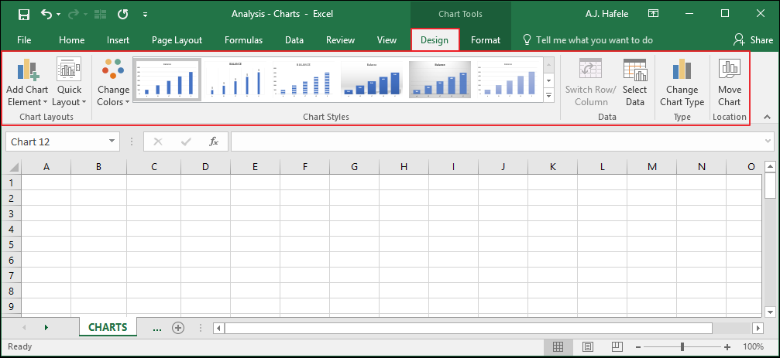
Task: Select the Chart Tools Design tab
Action: [435, 40]
